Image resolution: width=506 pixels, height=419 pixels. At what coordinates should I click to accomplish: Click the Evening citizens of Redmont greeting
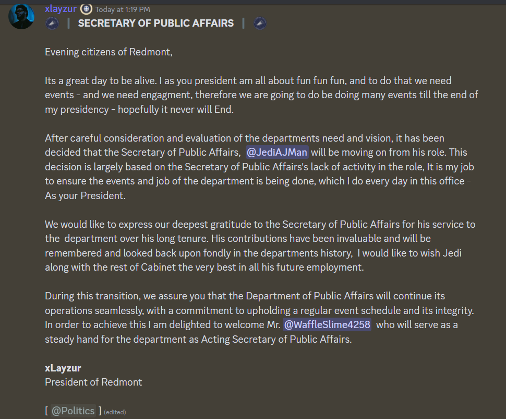coord(109,52)
